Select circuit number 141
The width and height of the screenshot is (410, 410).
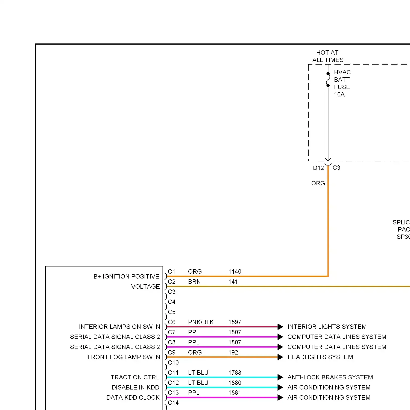click(x=233, y=282)
